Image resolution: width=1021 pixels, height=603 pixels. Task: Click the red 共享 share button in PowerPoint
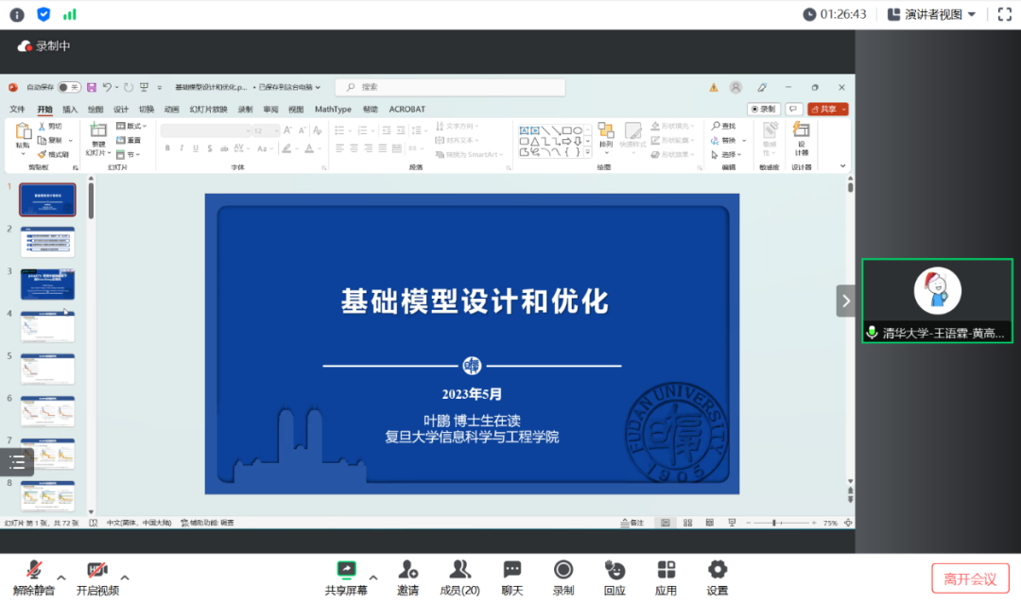(827, 109)
